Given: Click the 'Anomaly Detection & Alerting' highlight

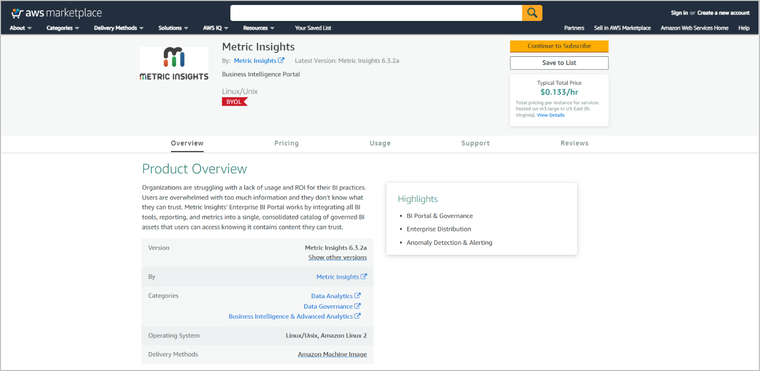Looking at the screenshot, I should 449,243.
